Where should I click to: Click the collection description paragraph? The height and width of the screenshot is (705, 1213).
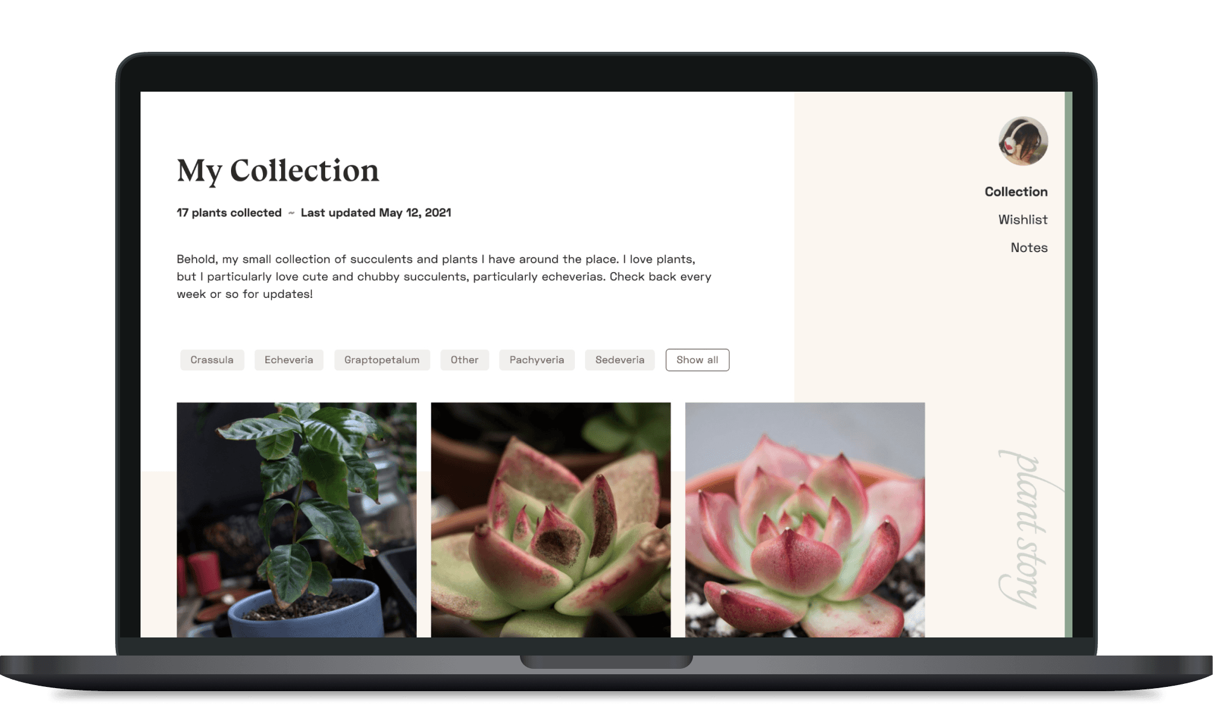click(x=444, y=277)
